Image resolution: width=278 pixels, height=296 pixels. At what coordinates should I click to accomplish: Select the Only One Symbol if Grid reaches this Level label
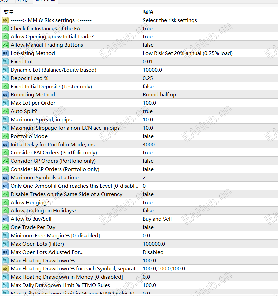point(74,186)
